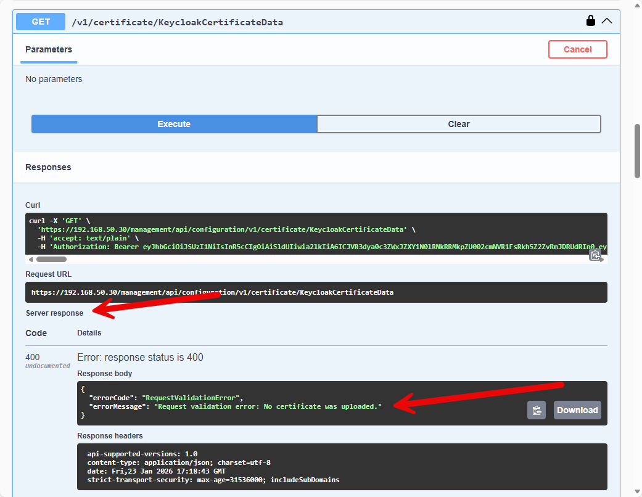Cancel the try-it-out mode
Viewport: 642px width, 497px height.
(x=577, y=49)
